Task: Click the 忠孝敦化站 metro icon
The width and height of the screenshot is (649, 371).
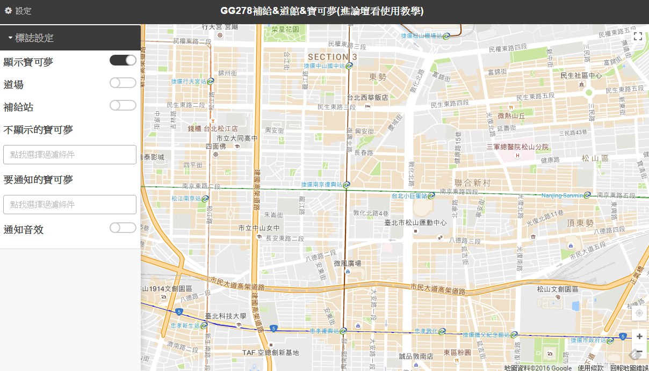Action: point(442,331)
